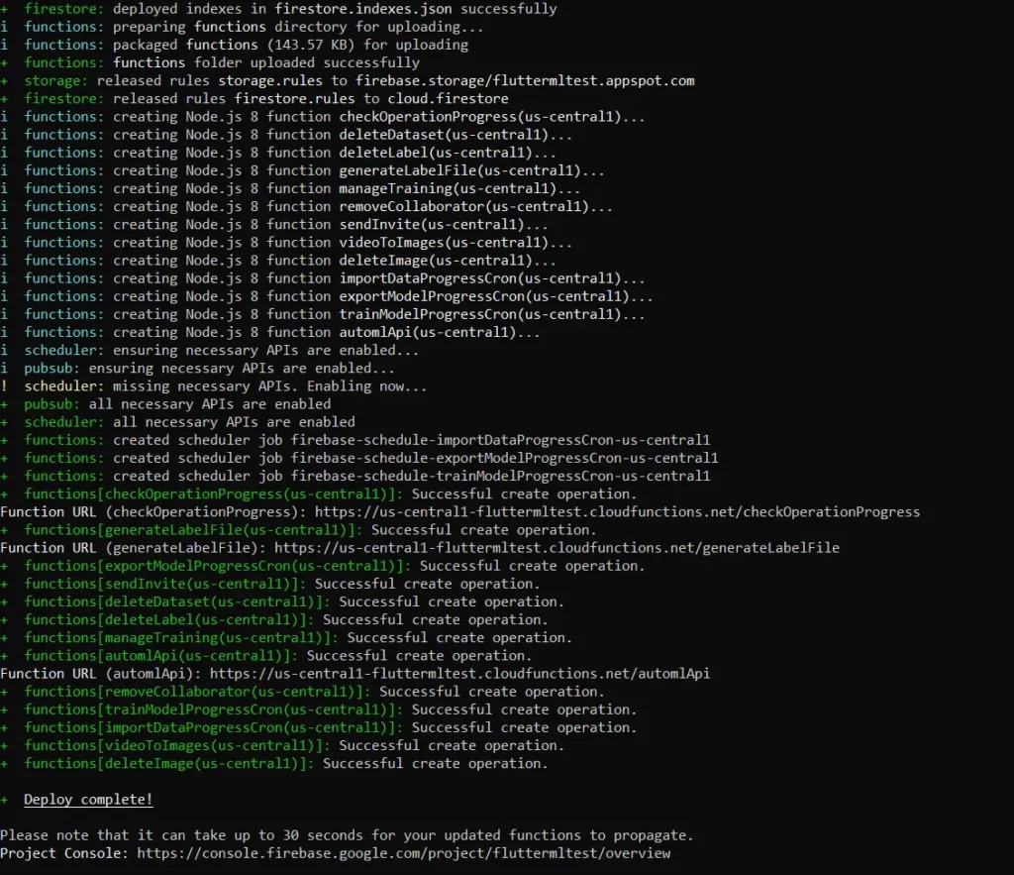Screen dimensions: 1014x875
Task: Click green 'functions[importDataProgressCron(us-central1)]' success line
Action: coord(319,727)
